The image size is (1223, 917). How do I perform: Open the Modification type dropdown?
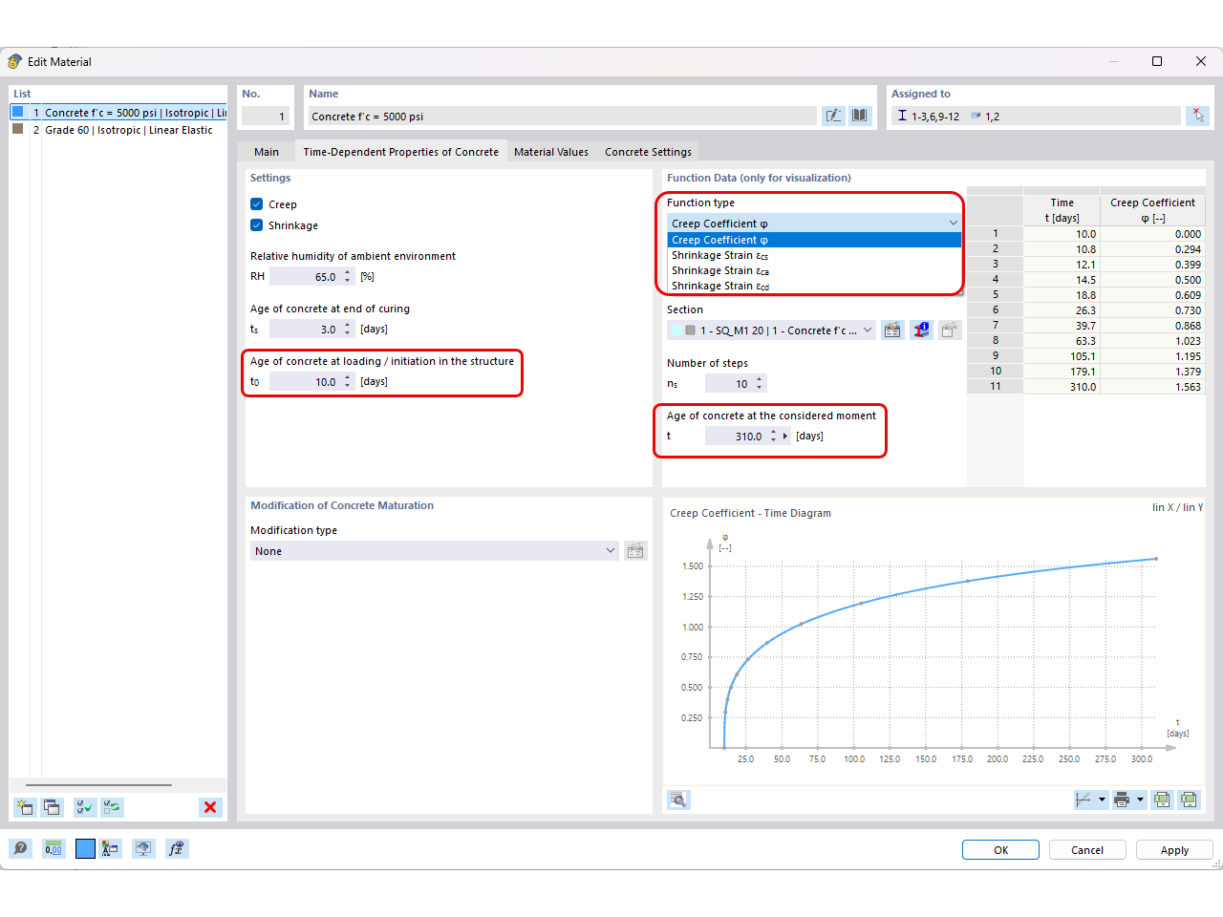(611, 550)
